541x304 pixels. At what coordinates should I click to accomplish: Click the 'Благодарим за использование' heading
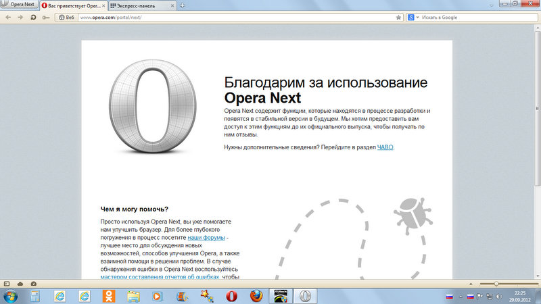click(326, 82)
